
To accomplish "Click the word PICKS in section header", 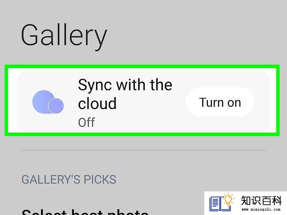I will (100, 179).
